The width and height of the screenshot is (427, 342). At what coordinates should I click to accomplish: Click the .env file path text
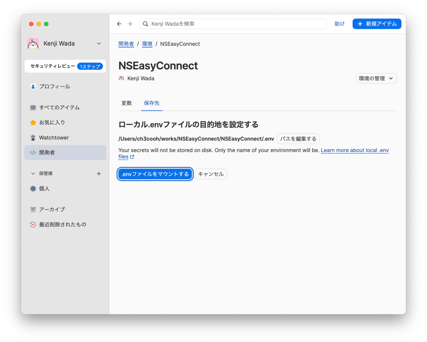pos(196,139)
